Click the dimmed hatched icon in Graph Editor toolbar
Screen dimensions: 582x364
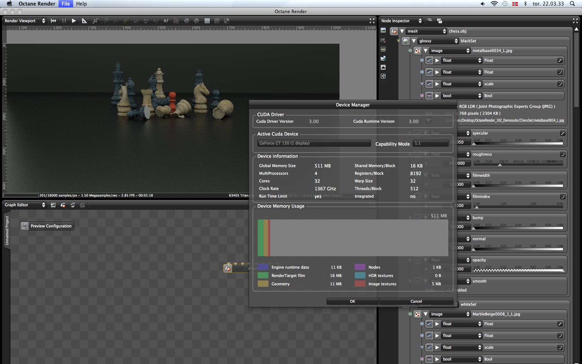[82, 205]
